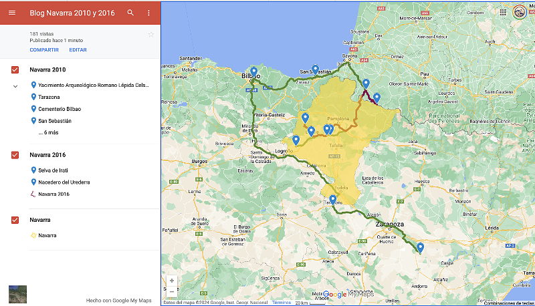Click the map pin near Tarazona

tap(332, 200)
